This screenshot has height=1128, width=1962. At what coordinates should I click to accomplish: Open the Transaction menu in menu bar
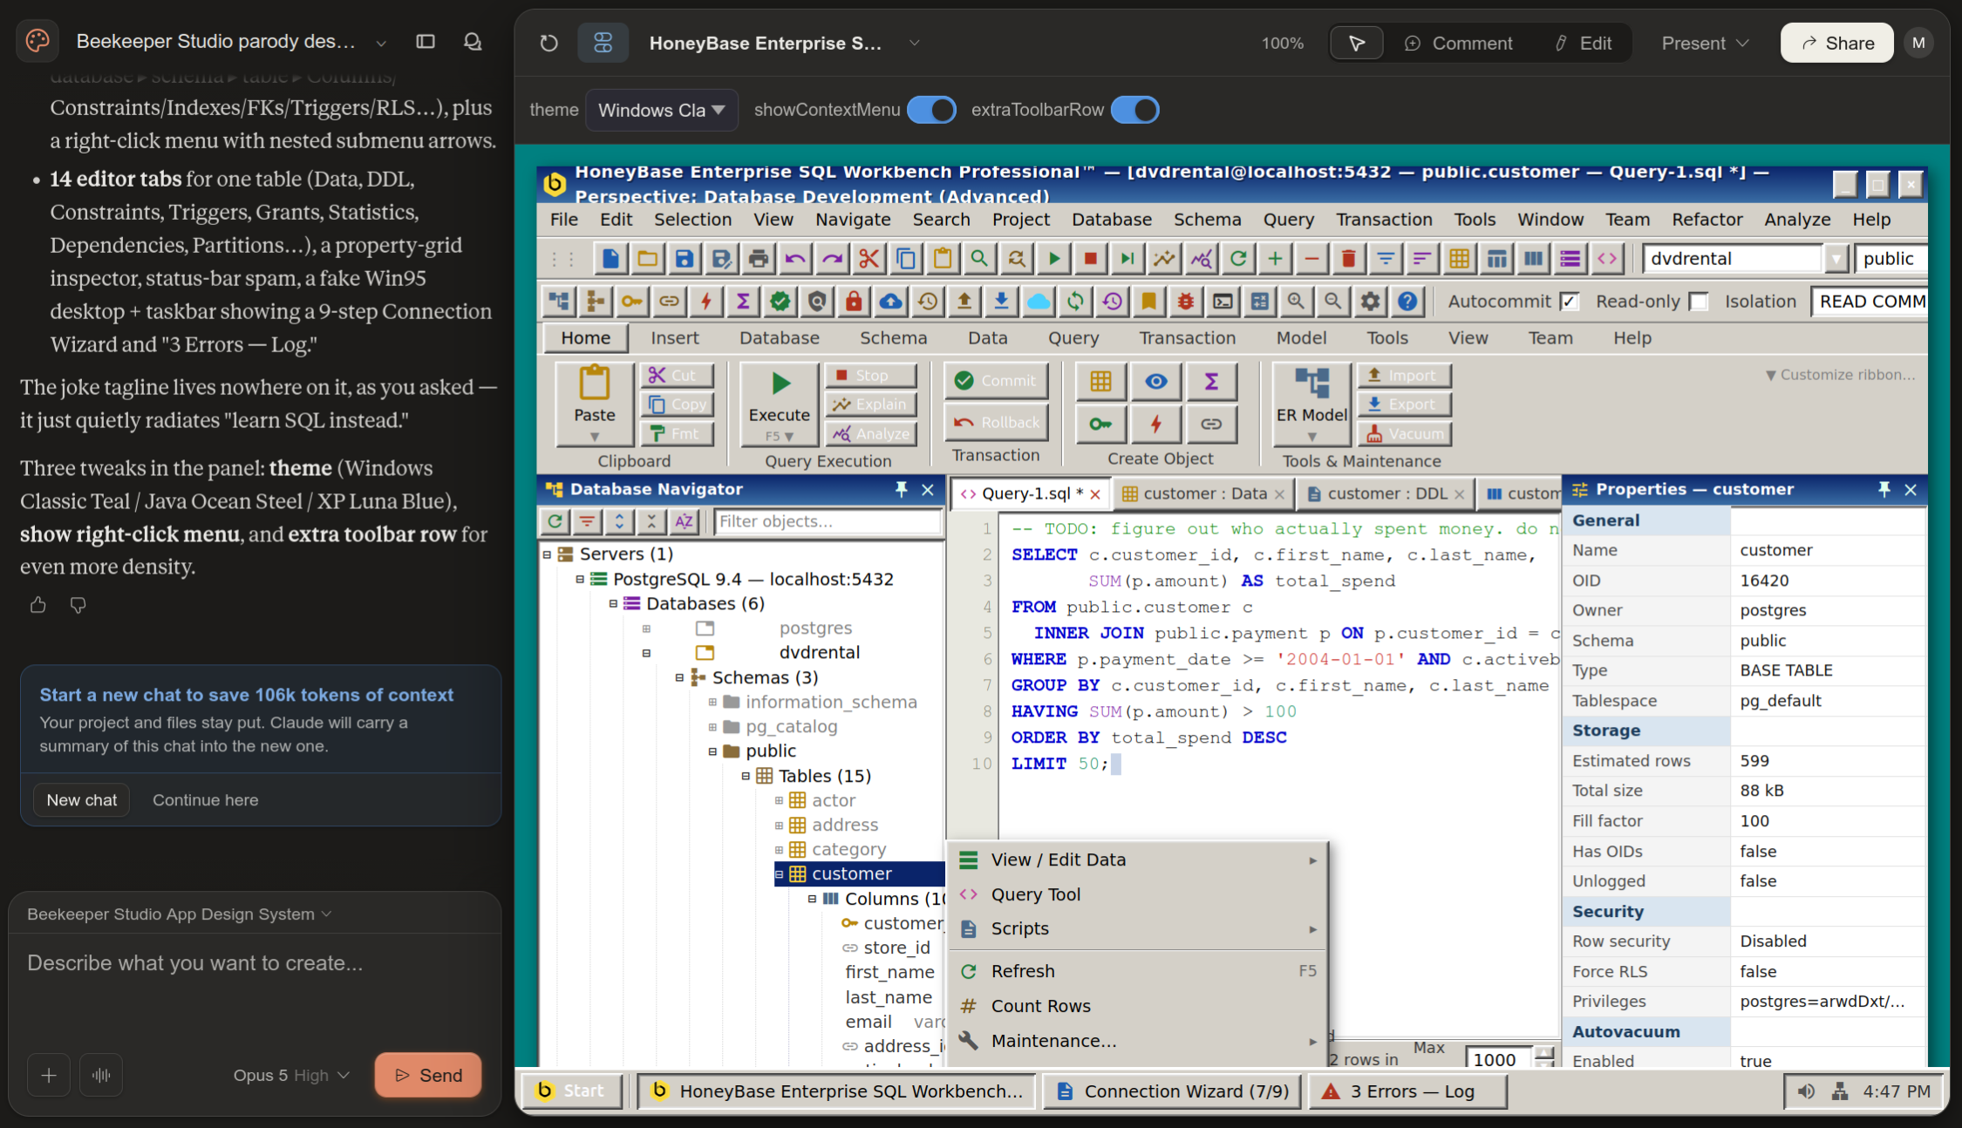point(1384,220)
